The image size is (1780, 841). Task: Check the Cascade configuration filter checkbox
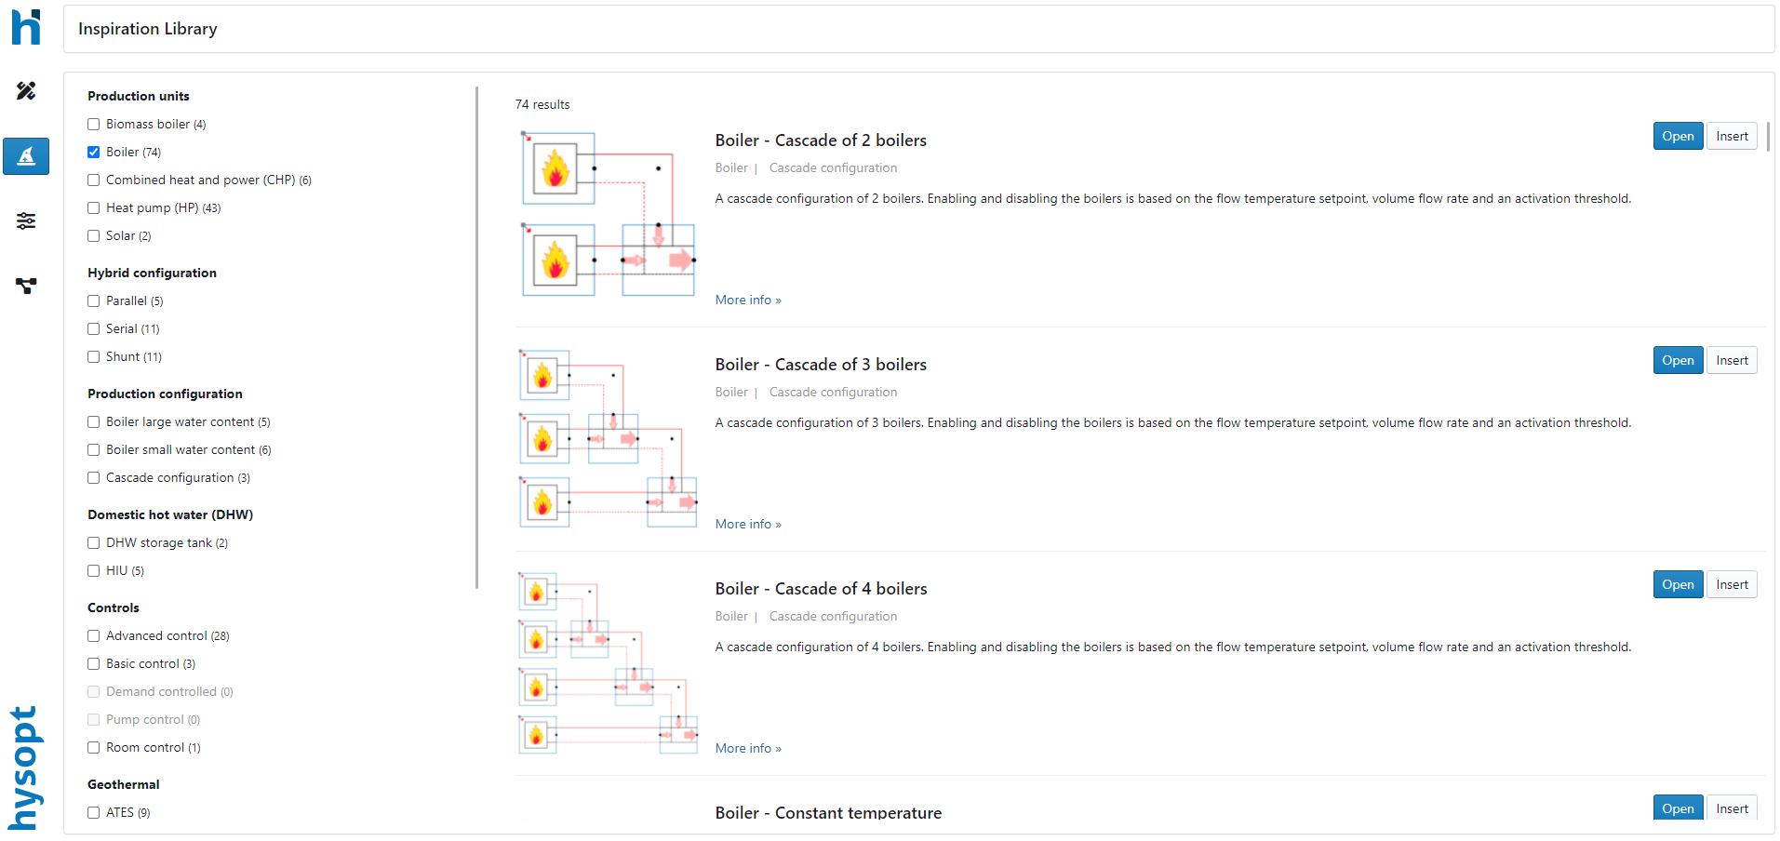(x=94, y=478)
